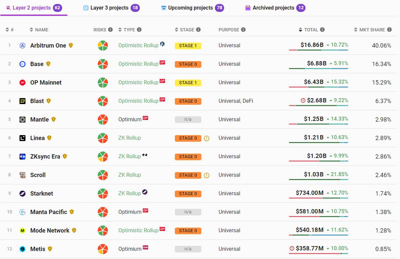
Task: Click the shield badge next to Base
Action: coord(48,64)
